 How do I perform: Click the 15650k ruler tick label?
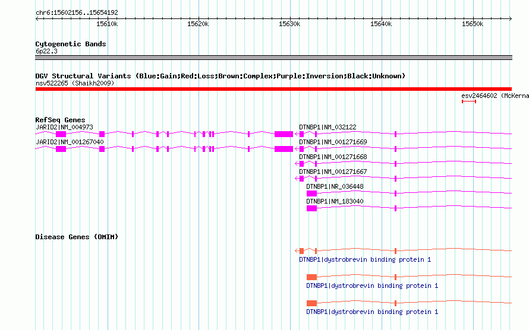click(x=473, y=24)
